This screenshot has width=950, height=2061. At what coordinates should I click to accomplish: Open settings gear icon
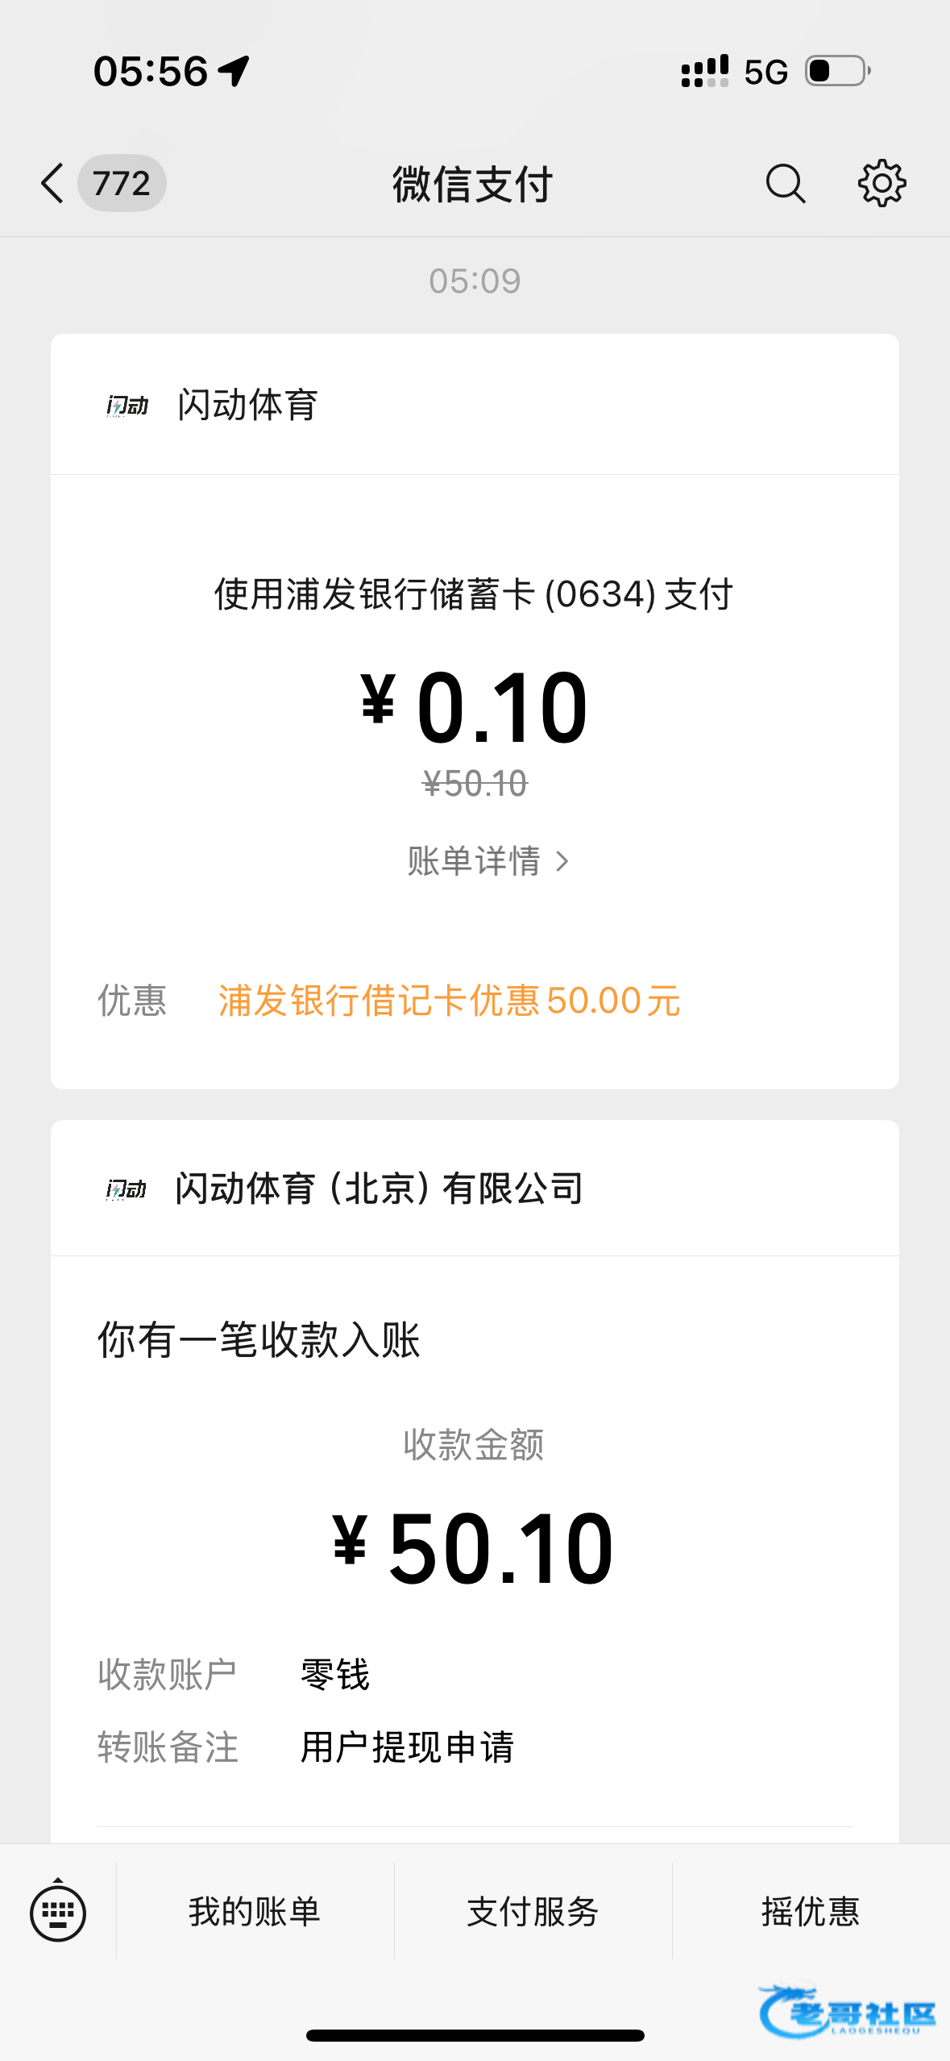[882, 183]
